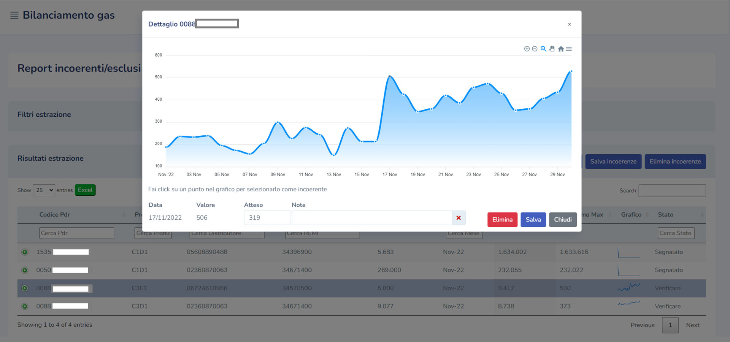Viewport: 730px width, 342px height.
Task: Export table using the Excel button
Action: pyautogui.click(x=85, y=190)
